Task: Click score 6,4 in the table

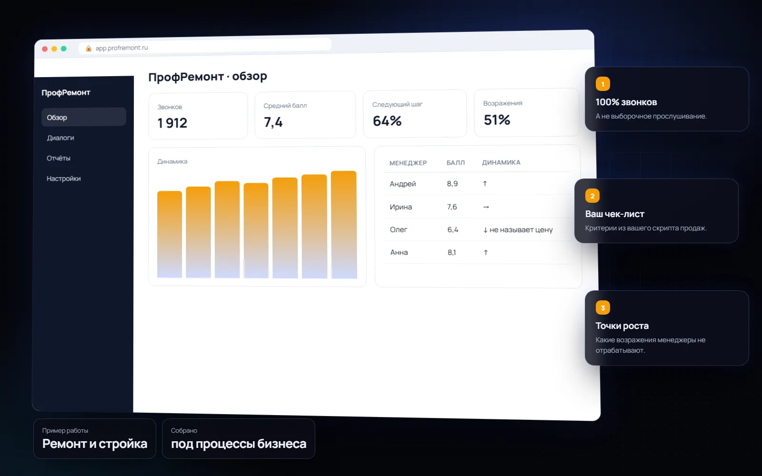Action: [x=453, y=229]
